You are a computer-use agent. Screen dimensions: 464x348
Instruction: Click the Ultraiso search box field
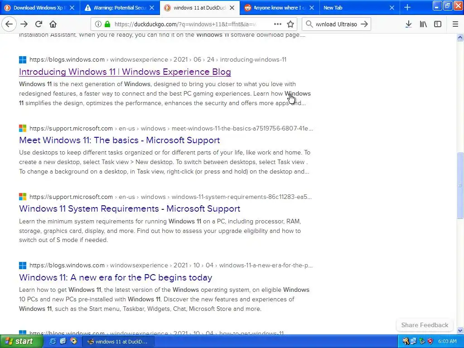(x=337, y=24)
